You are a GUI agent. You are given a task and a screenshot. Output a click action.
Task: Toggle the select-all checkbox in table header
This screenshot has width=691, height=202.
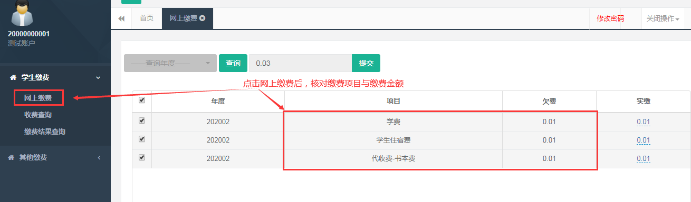pos(141,100)
